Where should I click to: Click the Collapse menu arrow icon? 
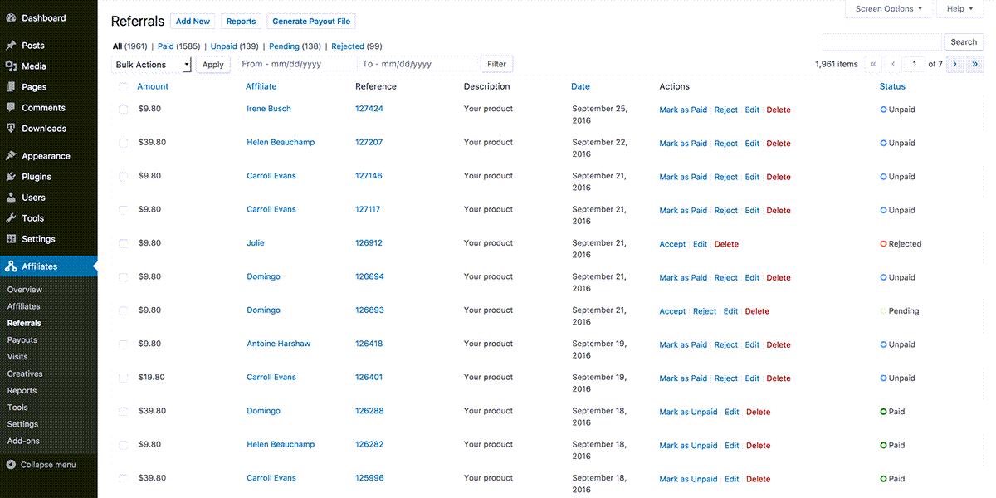pos(11,465)
